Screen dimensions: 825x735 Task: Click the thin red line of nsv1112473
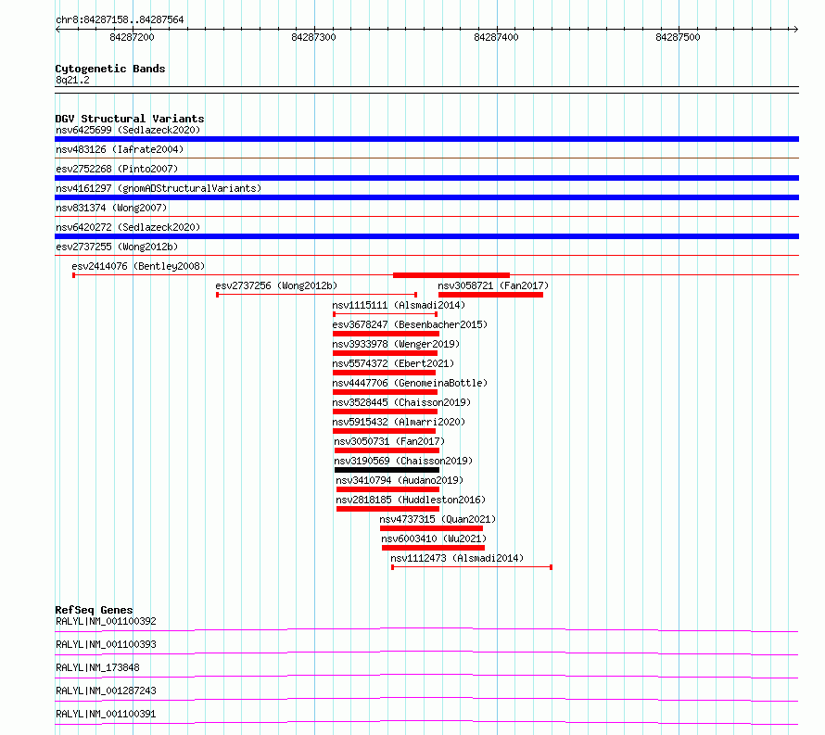pyautogui.click(x=472, y=567)
